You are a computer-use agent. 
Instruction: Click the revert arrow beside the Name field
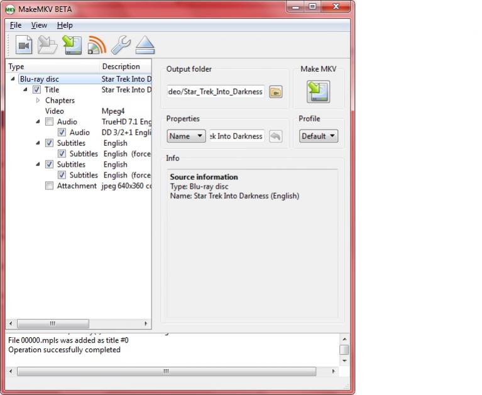[276, 136]
